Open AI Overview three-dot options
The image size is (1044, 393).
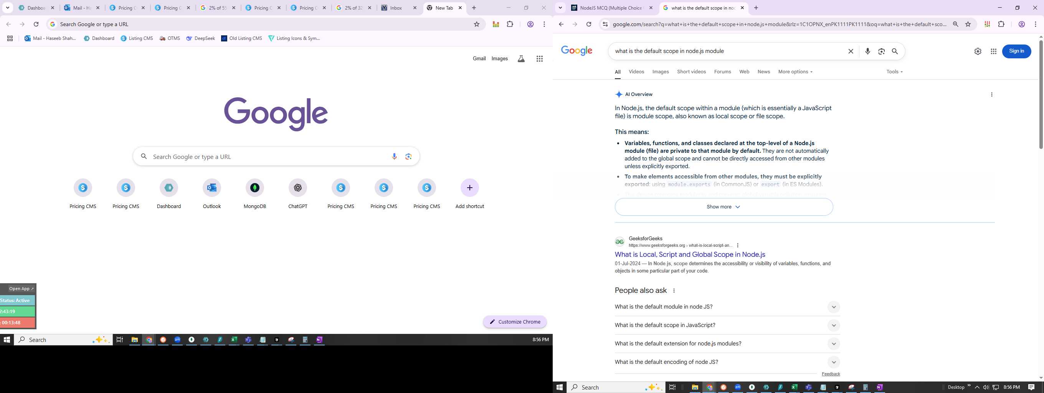coord(992,94)
